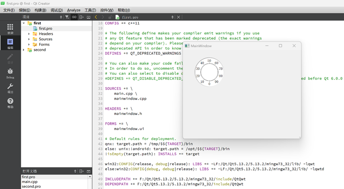
Task: Open the 打开文档 panel selector dropdown
Action: (x=75, y=171)
